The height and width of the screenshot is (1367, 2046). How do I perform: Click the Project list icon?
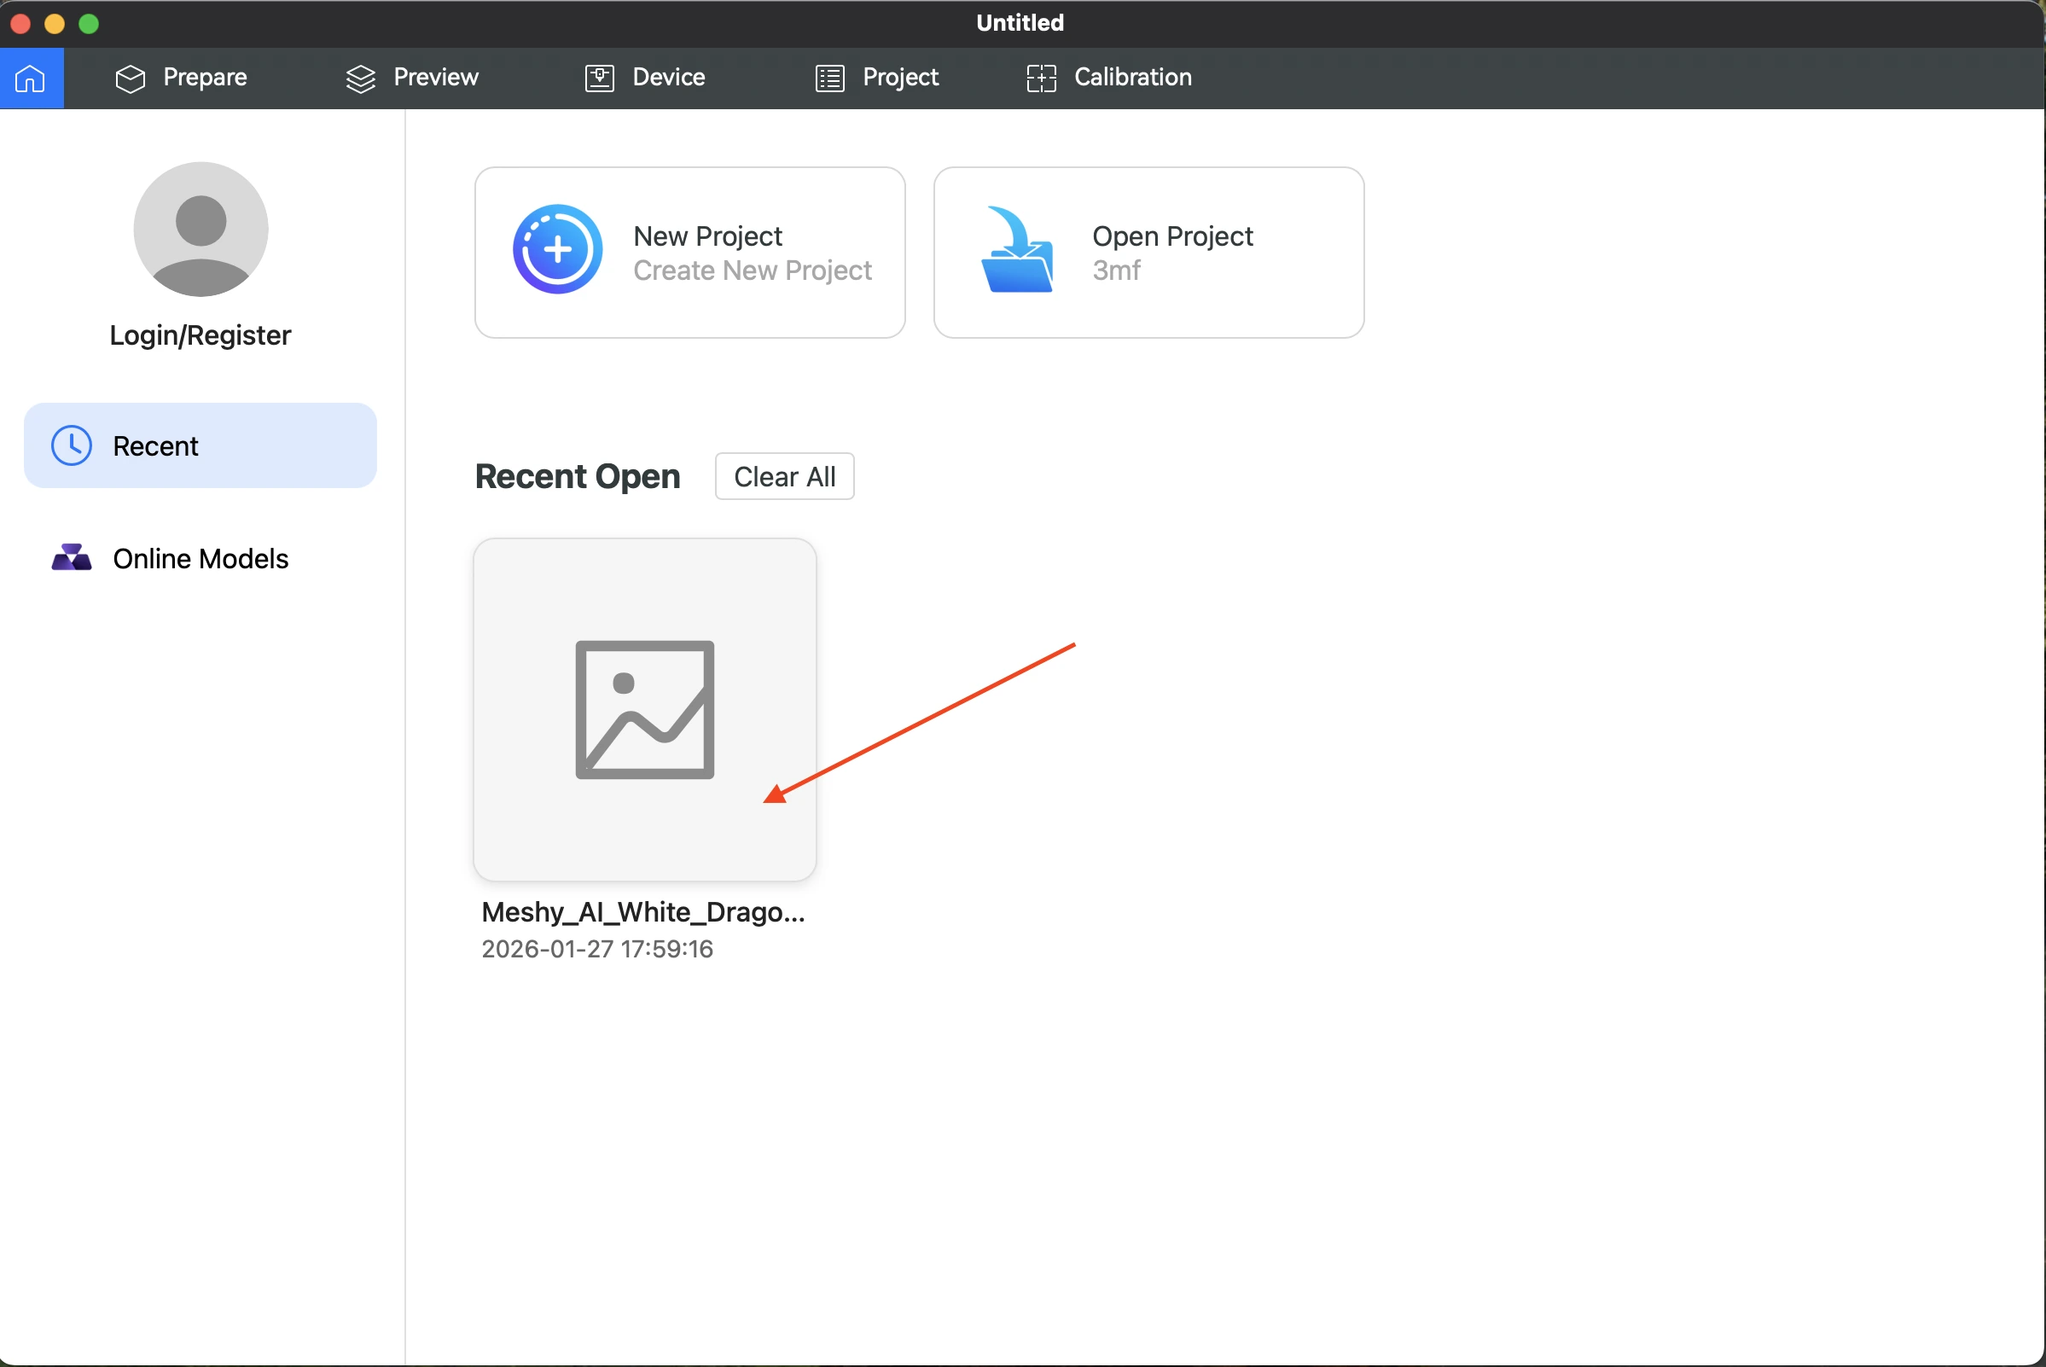[x=829, y=79]
